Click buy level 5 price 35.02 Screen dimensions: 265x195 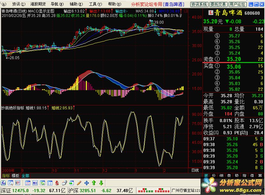pos(234,89)
